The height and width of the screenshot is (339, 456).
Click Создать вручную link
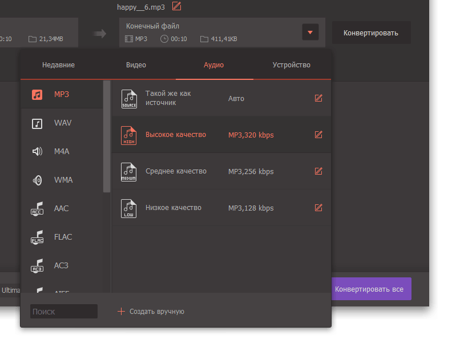(157, 312)
